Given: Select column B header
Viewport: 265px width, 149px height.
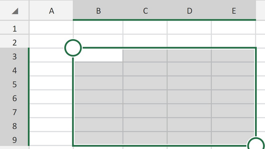Looking at the screenshot, I should click(x=98, y=10).
